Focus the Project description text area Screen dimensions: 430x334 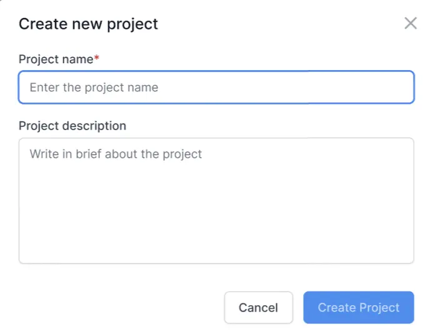(x=216, y=200)
